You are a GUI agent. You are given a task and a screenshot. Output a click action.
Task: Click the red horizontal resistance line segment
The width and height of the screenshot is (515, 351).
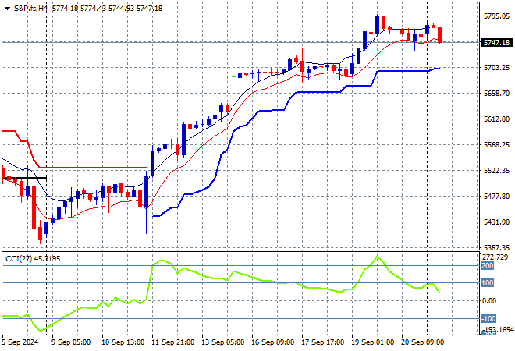94,167
